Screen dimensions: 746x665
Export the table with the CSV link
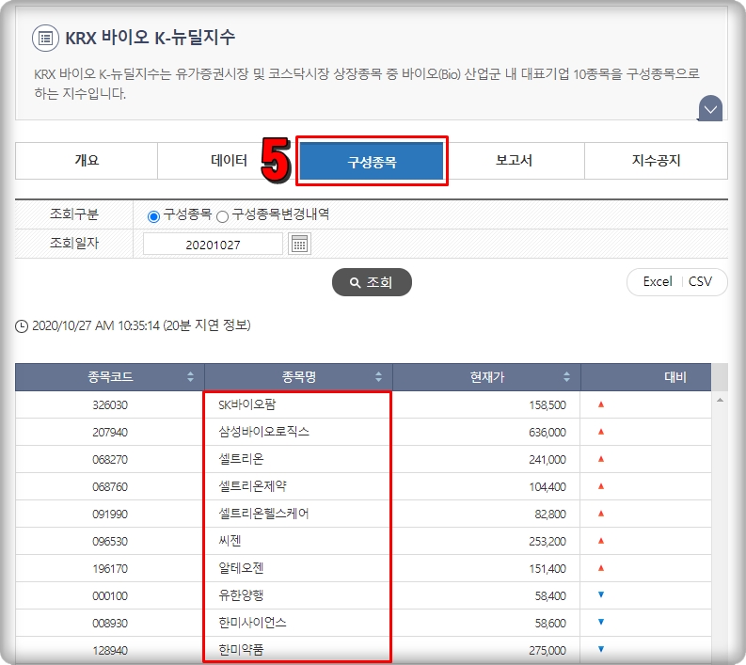pos(700,281)
